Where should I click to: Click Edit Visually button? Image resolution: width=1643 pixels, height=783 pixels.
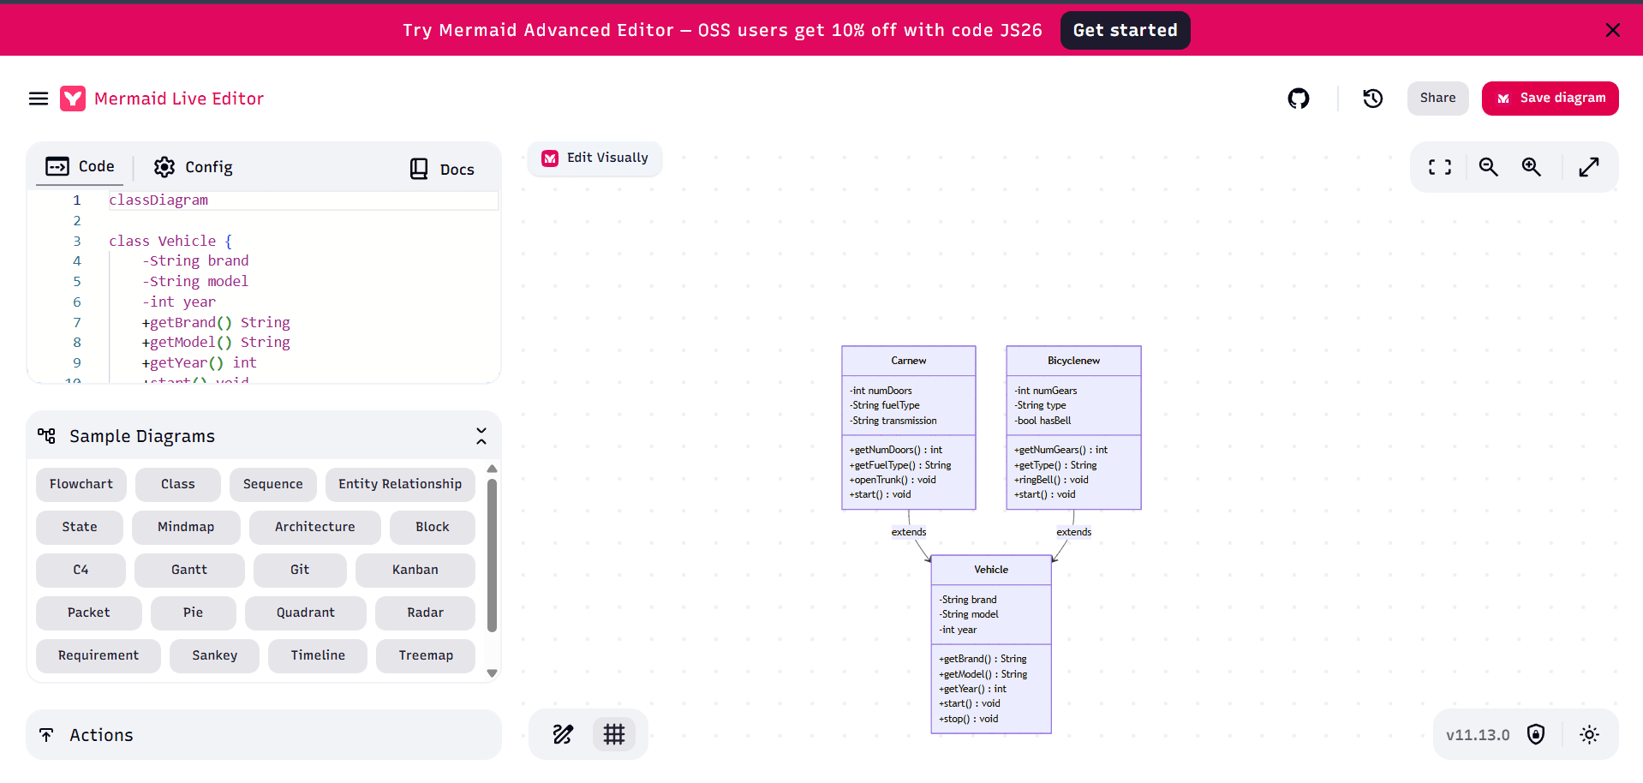point(595,158)
